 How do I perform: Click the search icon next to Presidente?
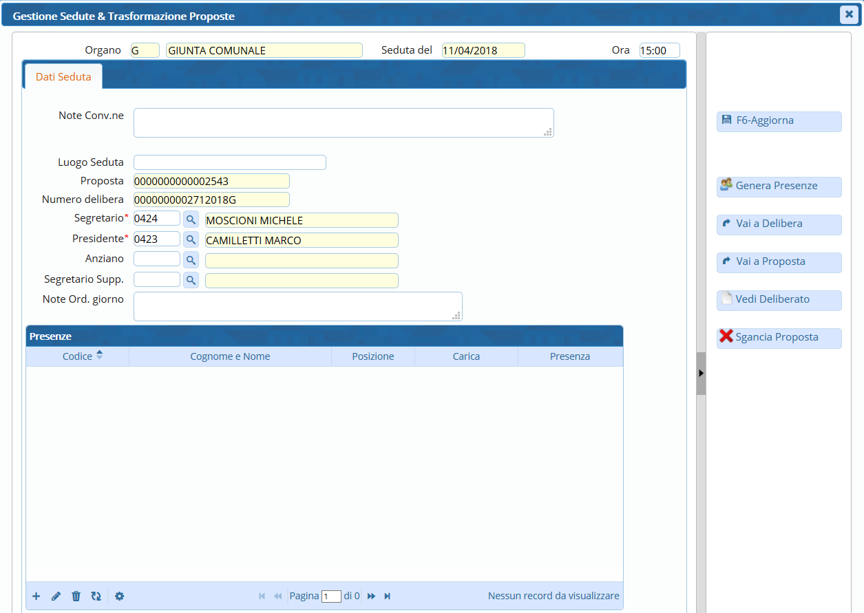click(x=191, y=239)
